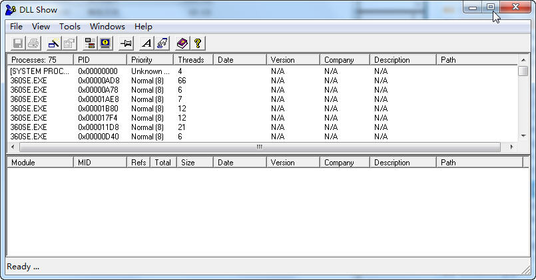The image size is (536, 280).
Task: Select the [SYSTEM PROC... row in process list
Action: pos(39,71)
